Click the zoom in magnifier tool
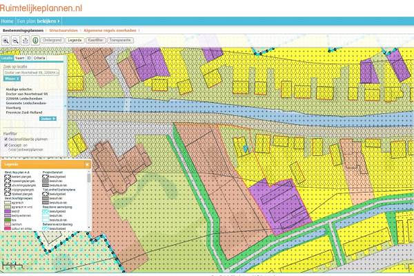Screen dimensions: 414x276 coord(6,41)
